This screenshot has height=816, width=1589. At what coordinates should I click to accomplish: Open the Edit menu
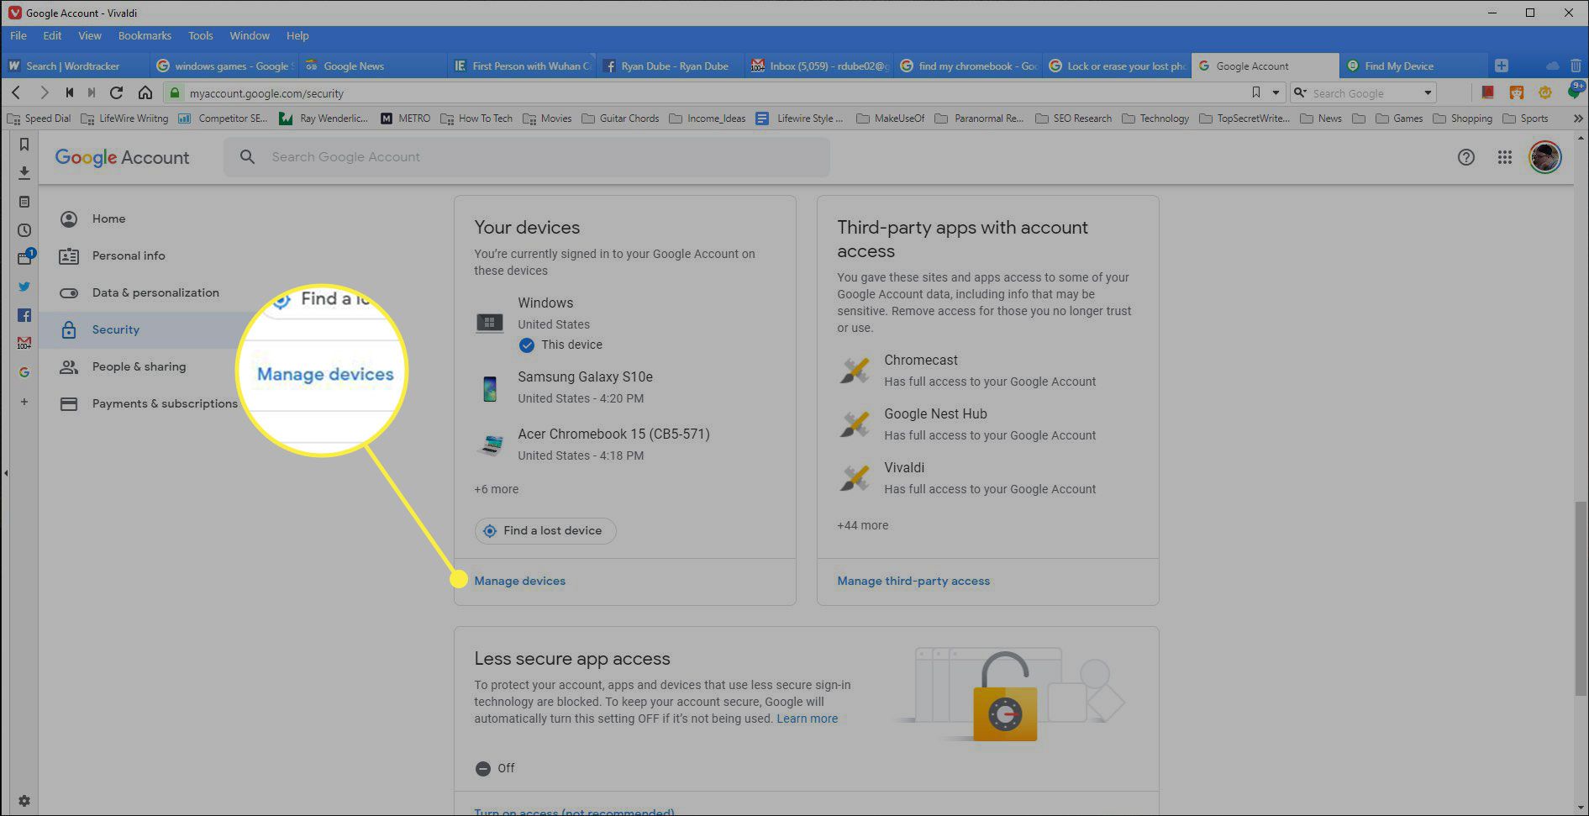coord(52,35)
